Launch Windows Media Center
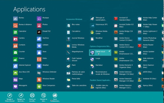164x103 pixels. click(99, 32)
